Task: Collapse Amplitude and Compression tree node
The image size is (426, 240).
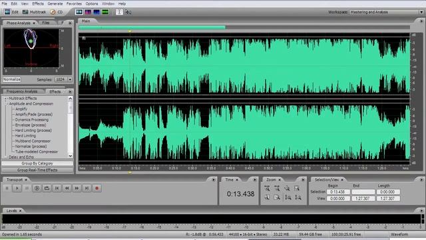Action: point(5,104)
